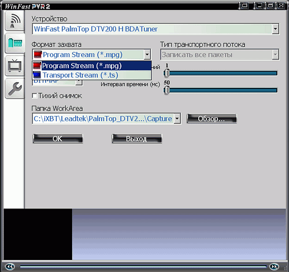Click the first title bar window mode icon
Screen dimensions: 289x272
[244, 6]
